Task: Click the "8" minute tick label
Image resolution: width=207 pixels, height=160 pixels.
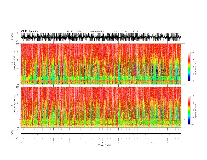Action: (151, 142)
